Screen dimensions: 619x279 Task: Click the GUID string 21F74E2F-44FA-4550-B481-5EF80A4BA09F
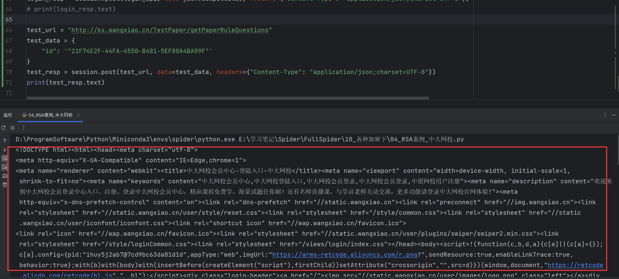coord(138,51)
